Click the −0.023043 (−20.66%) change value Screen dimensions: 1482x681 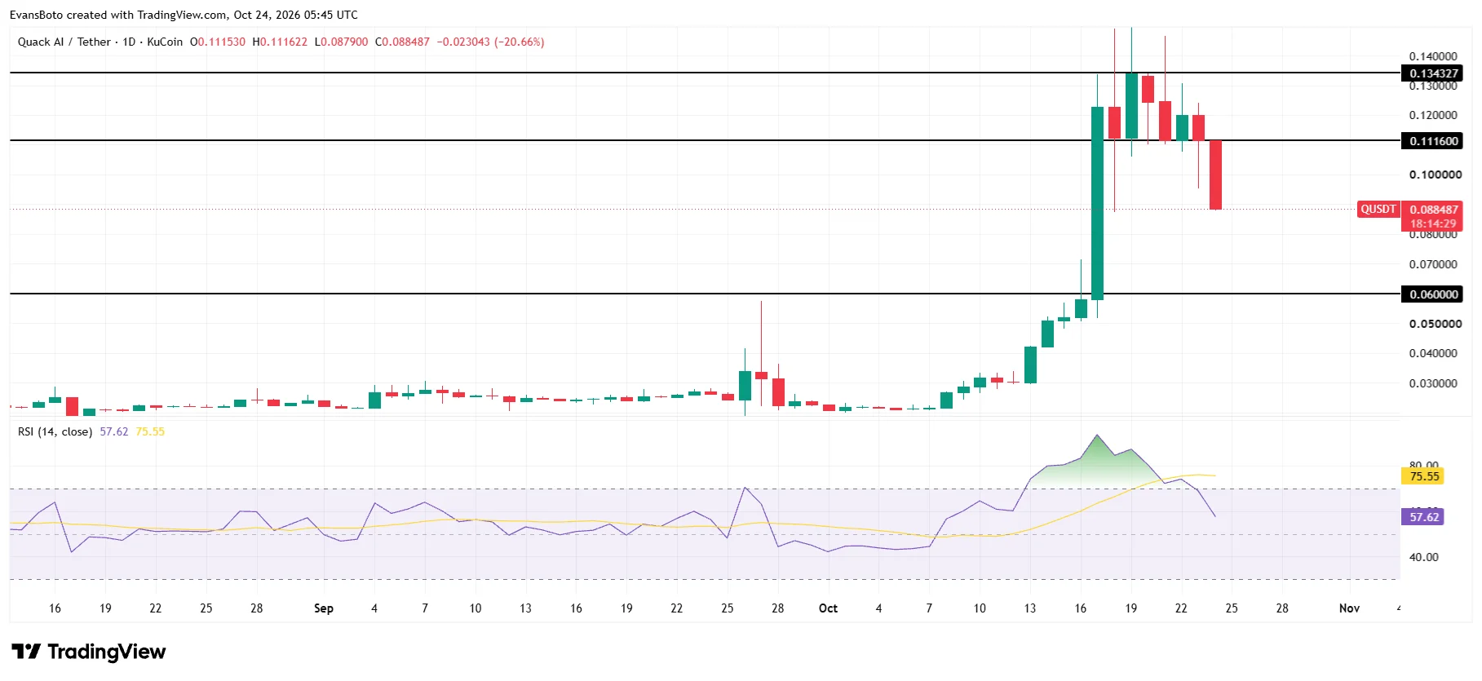coord(490,42)
